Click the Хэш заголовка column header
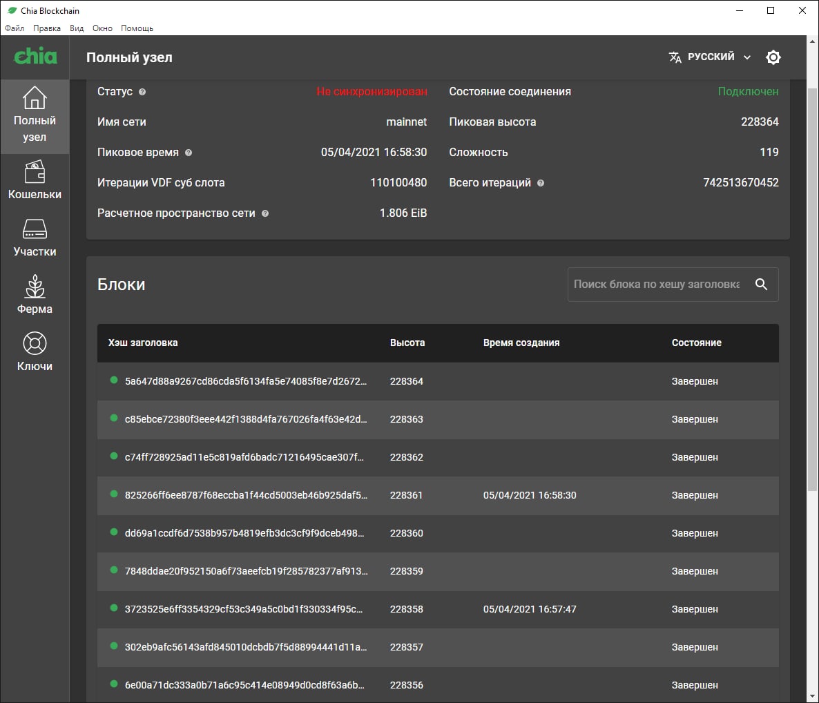Image resolution: width=819 pixels, height=703 pixels. click(x=143, y=343)
